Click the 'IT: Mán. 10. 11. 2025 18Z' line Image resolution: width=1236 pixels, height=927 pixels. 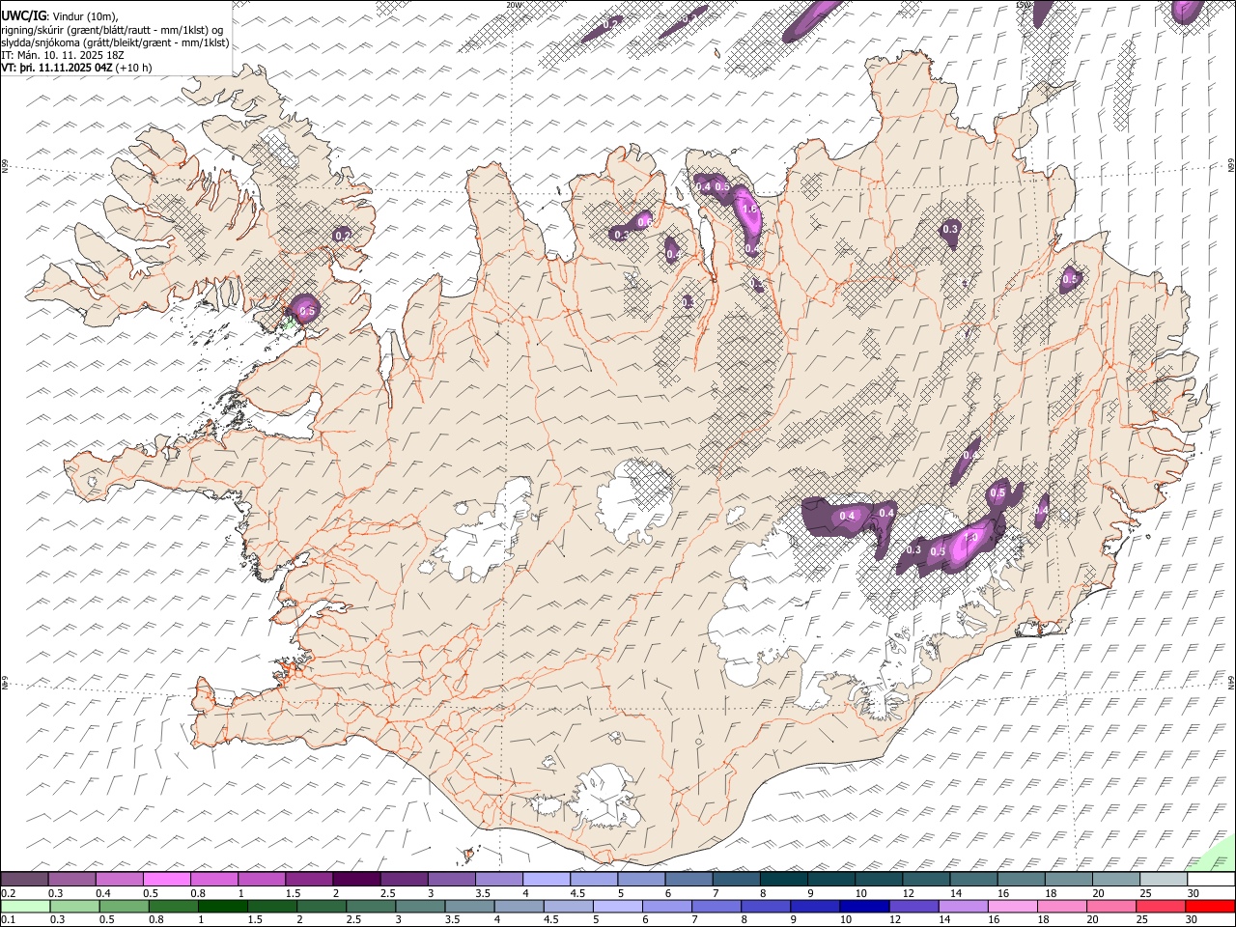point(63,55)
